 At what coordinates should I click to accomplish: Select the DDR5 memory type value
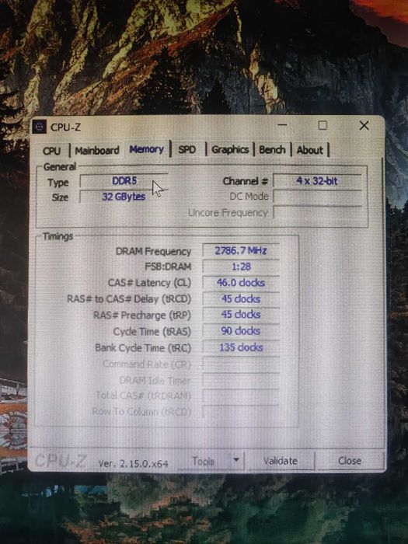pos(124,181)
